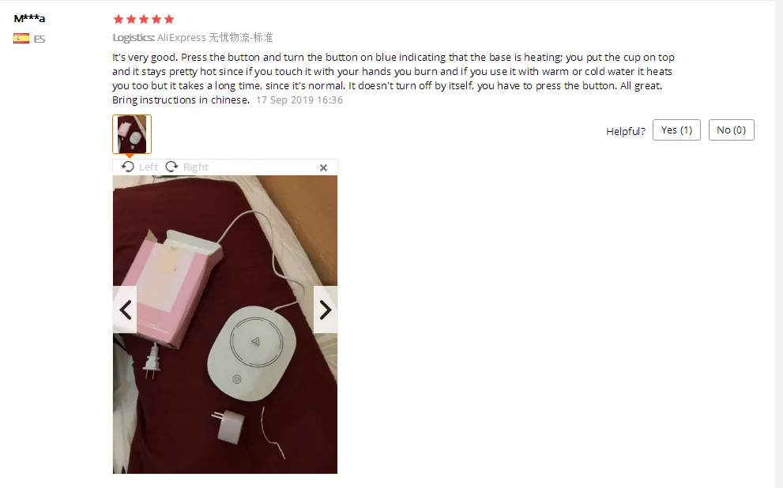Click the ES country code

click(40, 39)
